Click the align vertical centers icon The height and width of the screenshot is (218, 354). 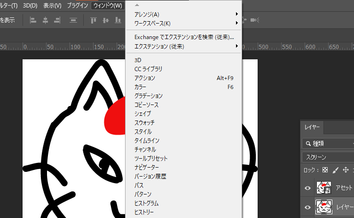(105, 20)
